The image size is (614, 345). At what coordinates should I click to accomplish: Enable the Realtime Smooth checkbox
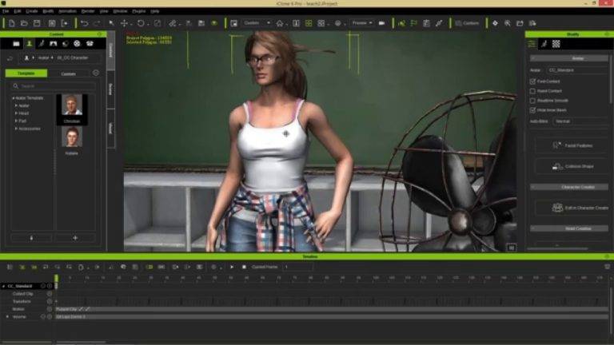(x=532, y=101)
